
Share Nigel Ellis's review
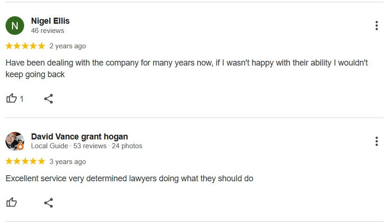pyautogui.click(x=49, y=99)
